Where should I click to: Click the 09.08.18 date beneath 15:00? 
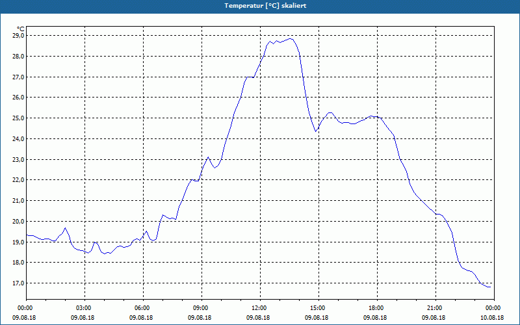tap(317, 317)
